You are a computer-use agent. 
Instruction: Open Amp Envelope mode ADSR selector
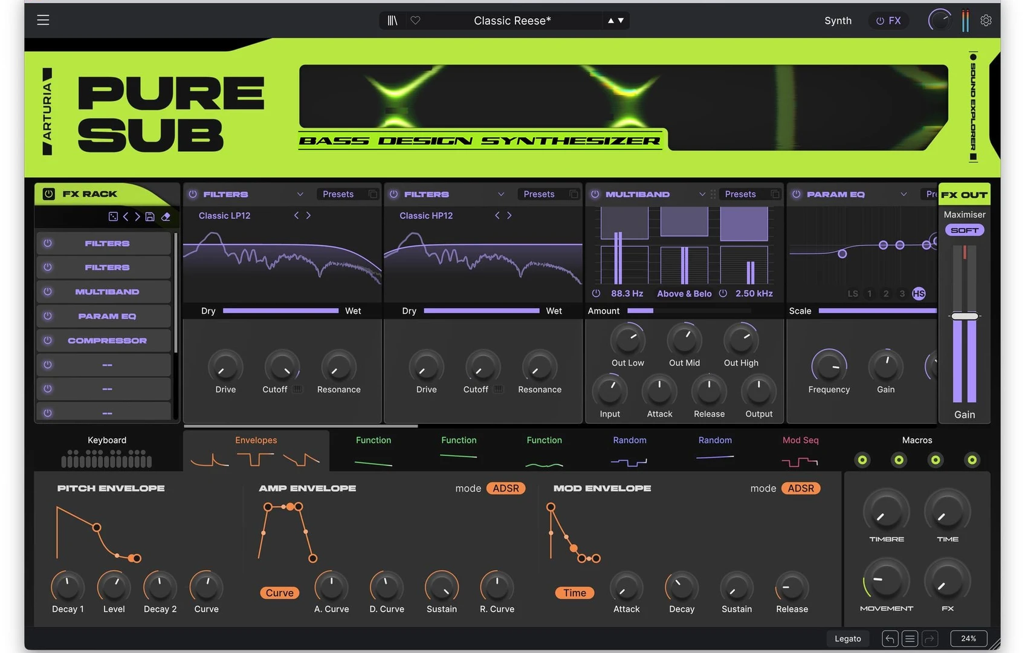pyautogui.click(x=506, y=489)
